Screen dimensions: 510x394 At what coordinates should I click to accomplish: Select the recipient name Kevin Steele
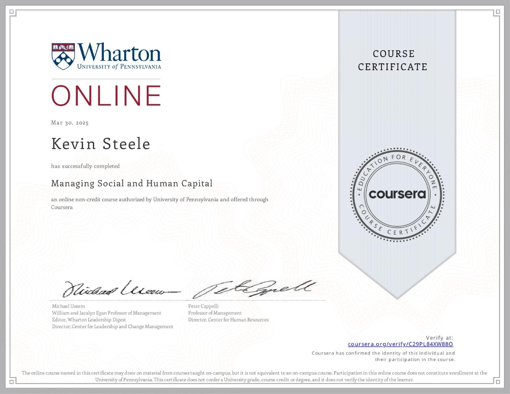(100, 144)
